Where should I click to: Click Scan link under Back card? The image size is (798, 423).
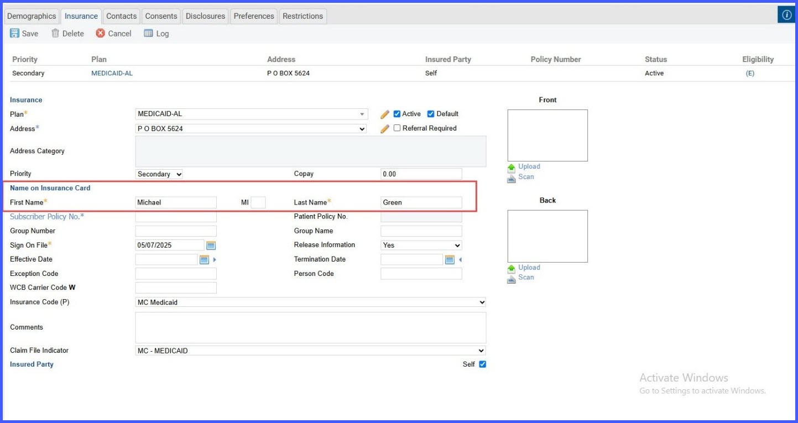click(x=526, y=278)
